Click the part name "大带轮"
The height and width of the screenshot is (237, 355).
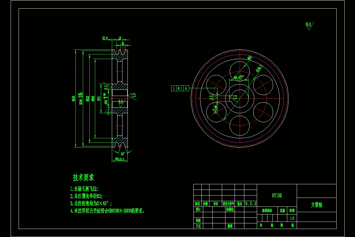click(x=317, y=205)
